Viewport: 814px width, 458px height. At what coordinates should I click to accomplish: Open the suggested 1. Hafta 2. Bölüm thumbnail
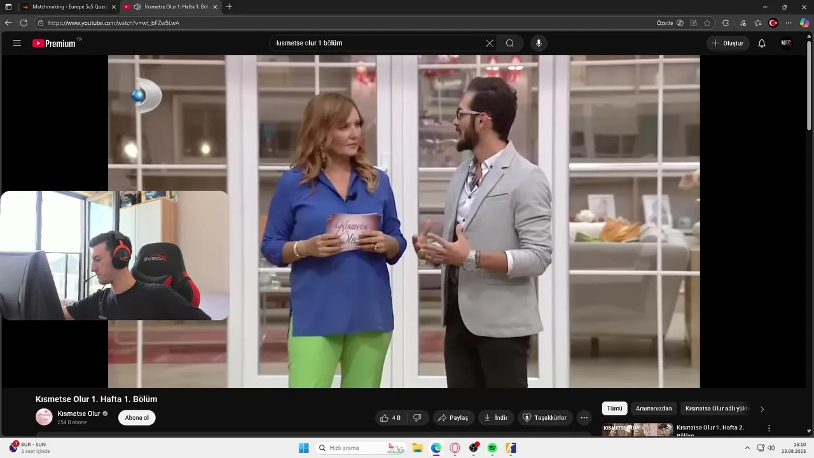[x=638, y=429]
